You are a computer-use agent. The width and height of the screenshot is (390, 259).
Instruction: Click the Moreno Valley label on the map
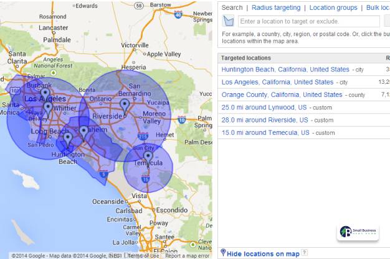pos(154,117)
